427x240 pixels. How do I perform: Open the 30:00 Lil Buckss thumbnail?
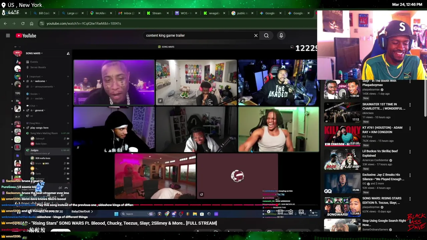(x=342, y=159)
